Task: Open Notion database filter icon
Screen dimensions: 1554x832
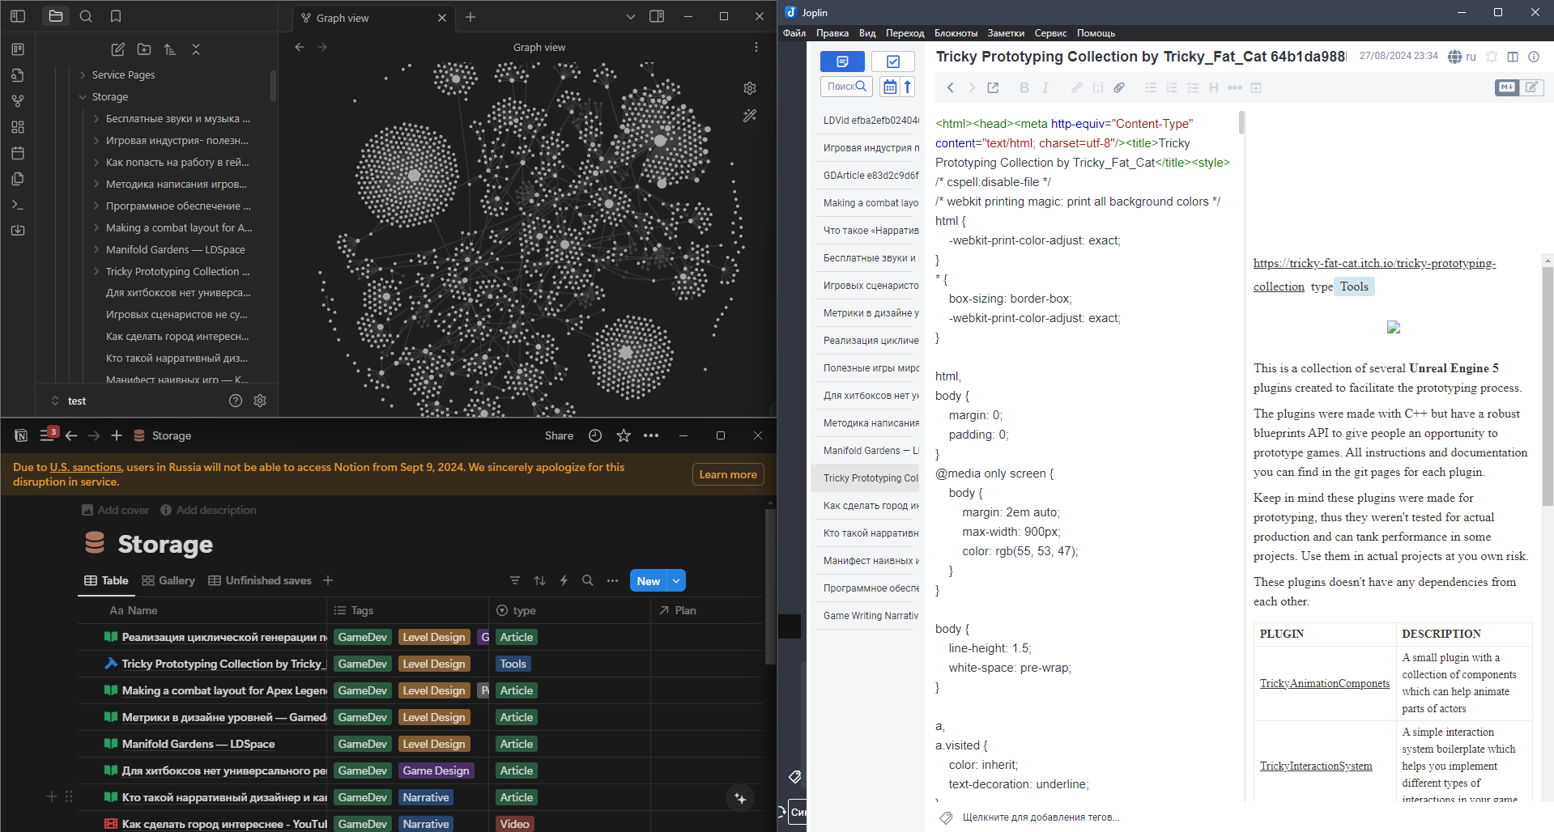Action: pos(515,580)
